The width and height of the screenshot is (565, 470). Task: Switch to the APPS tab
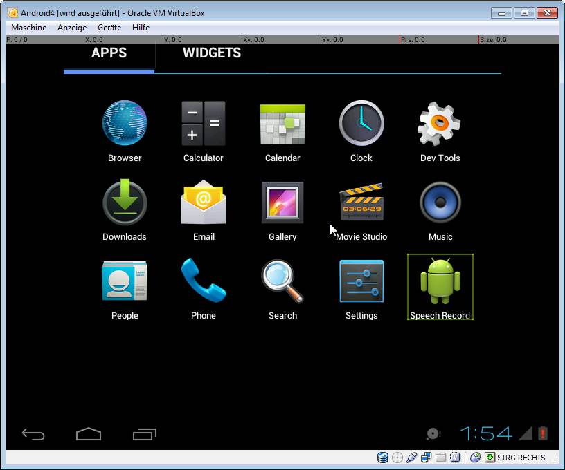[109, 53]
